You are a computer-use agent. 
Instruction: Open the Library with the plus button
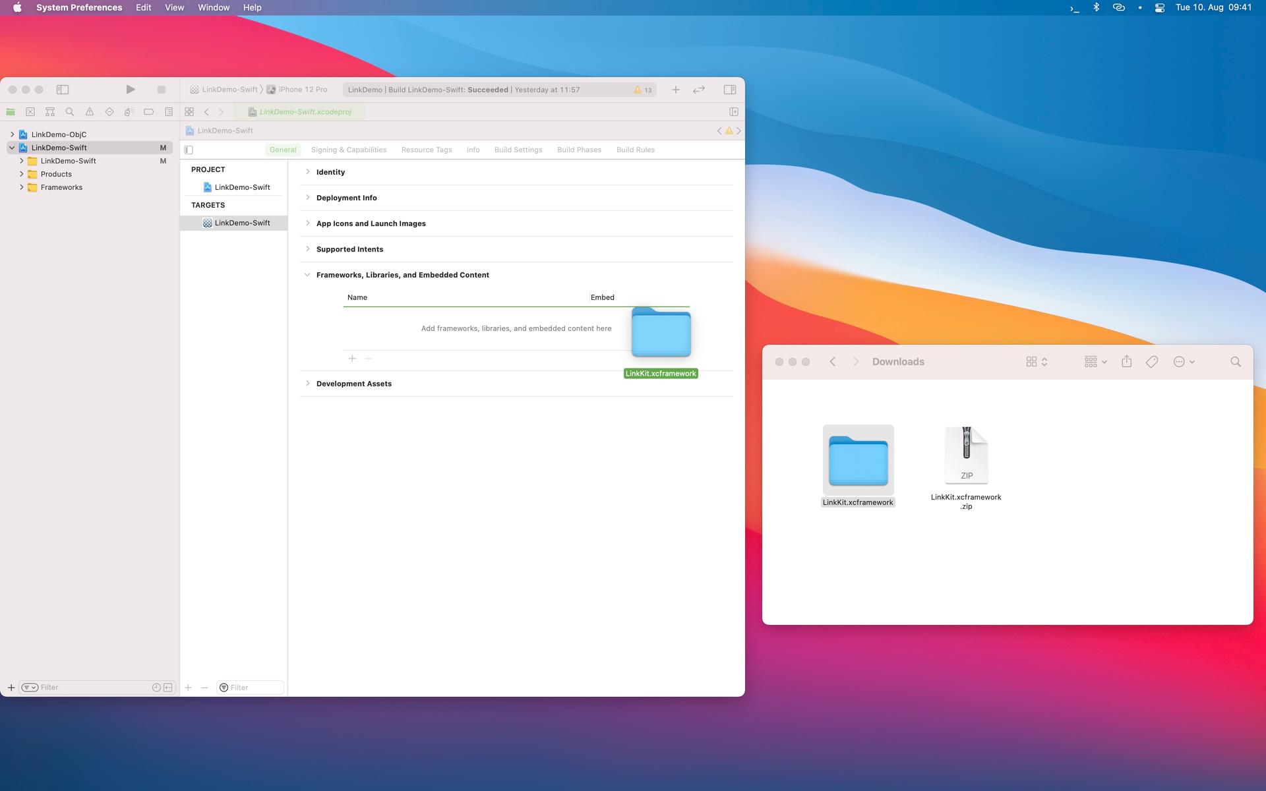[676, 90]
